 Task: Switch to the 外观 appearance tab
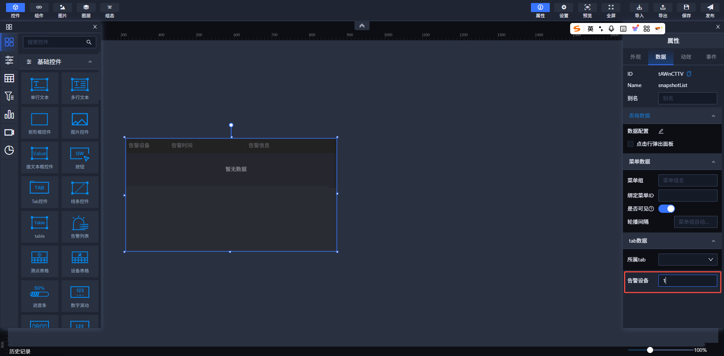635,57
